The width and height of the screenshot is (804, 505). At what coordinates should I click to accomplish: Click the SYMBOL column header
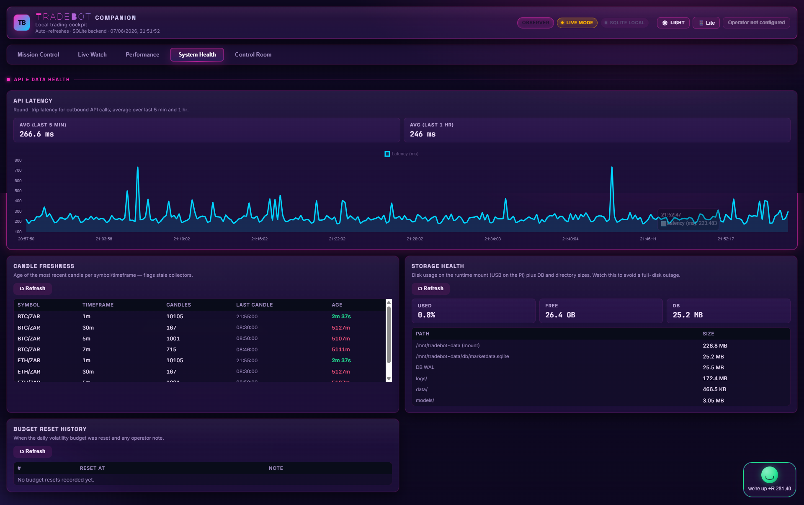(x=28, y=305)
